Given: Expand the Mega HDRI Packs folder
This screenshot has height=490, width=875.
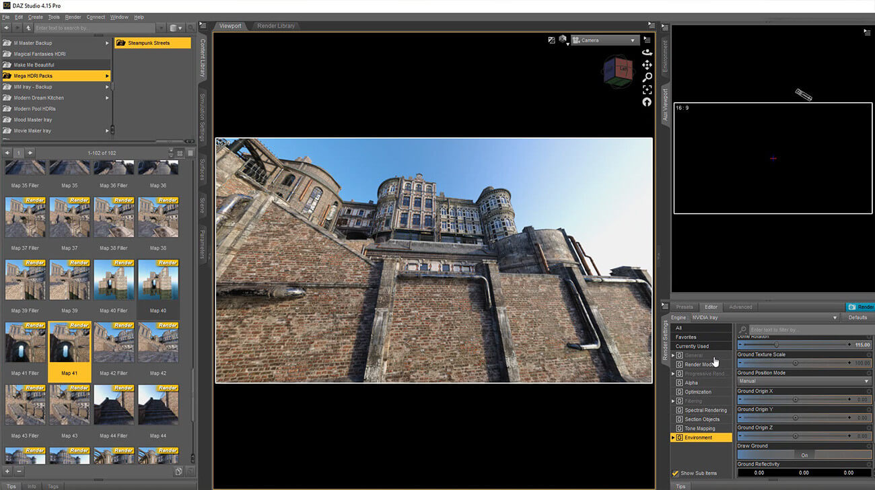Looking at the screenshot, I should click(x=108, y=76).
